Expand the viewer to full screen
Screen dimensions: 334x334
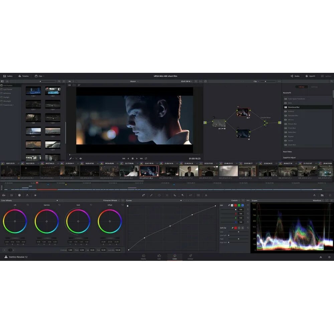pyautogui.click(x=196, y=81)
